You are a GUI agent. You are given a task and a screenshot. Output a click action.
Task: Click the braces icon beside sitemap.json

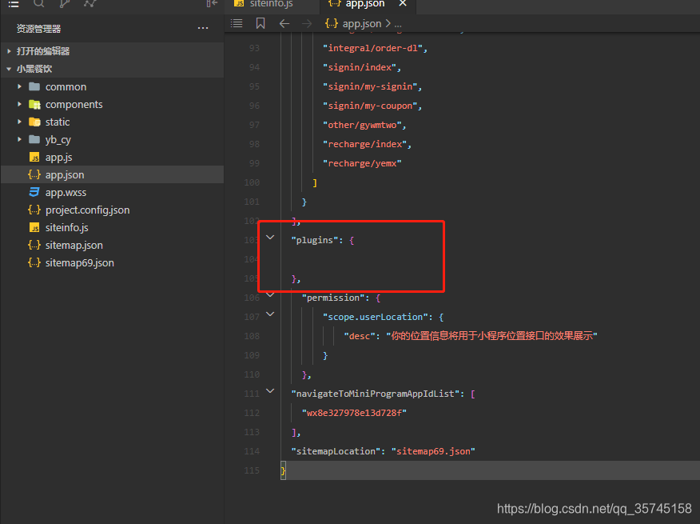click(x=34, y=245)
